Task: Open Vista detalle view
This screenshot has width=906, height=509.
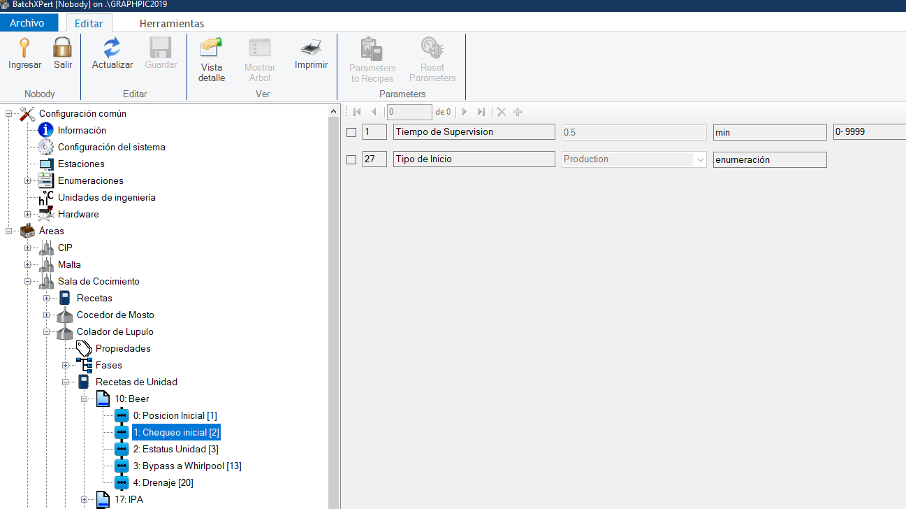Action: tap(211, 48)
